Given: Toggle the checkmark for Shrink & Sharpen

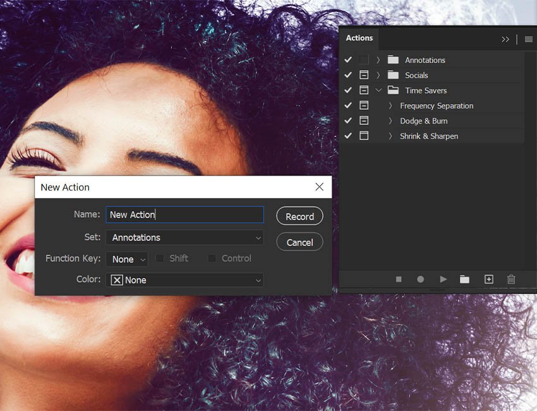Looking at the screenshot, I should coord(348,136).
